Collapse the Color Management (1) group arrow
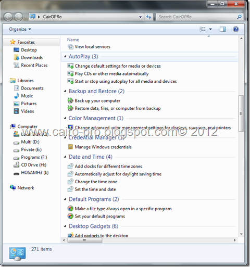Image resolution: width=250 pixels, height=267 pixels. coord(65,118)
